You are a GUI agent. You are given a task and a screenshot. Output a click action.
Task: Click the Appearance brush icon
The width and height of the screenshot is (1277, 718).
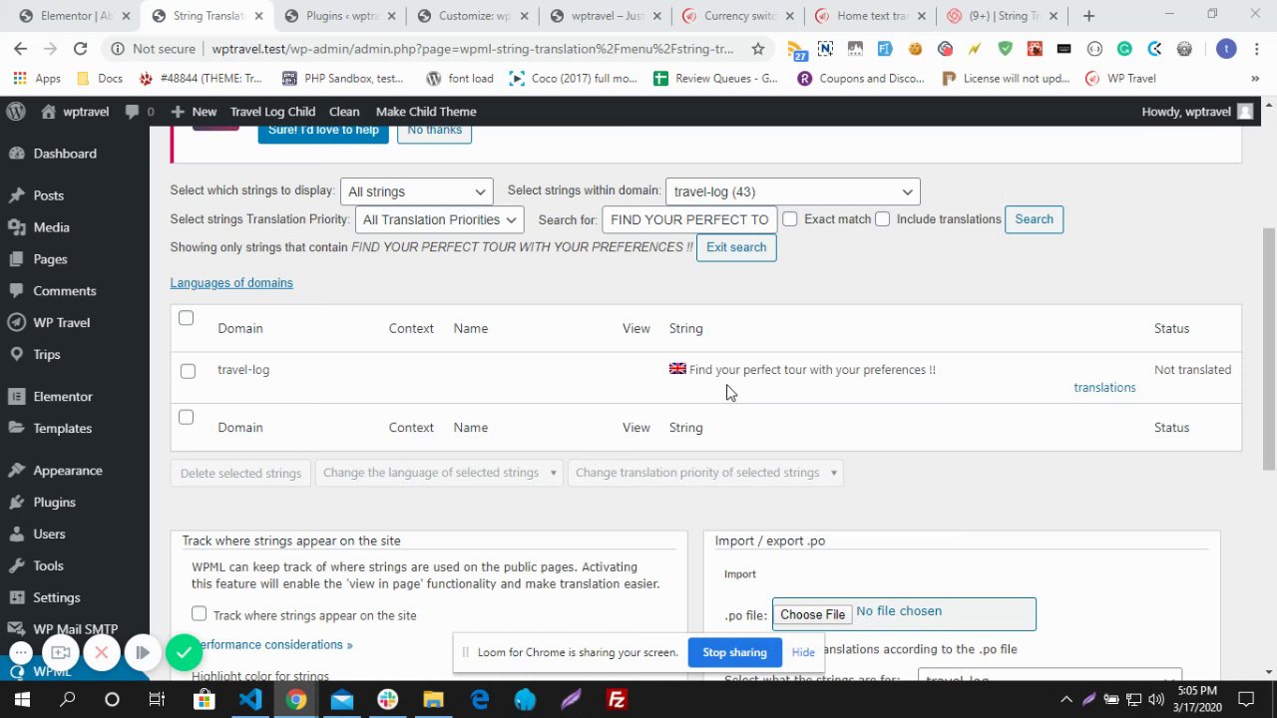point(16,471)
